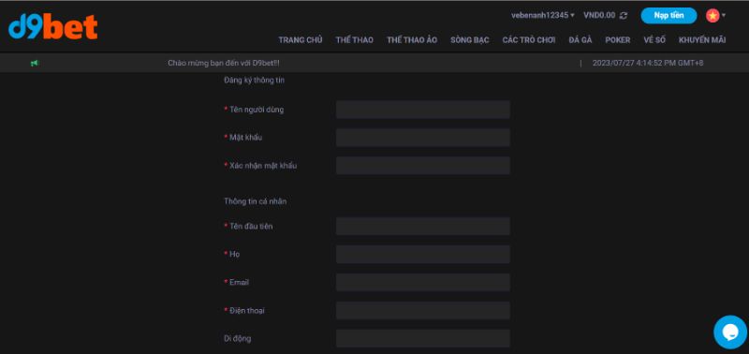The width and height of the screenshot is (749, 354).
Task: Click the d9bet logo
Action: coord(53,27)
